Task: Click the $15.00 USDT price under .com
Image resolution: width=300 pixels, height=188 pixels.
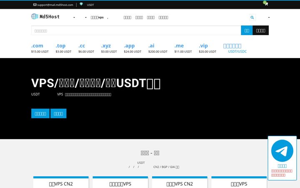Action: pos(40,52)
